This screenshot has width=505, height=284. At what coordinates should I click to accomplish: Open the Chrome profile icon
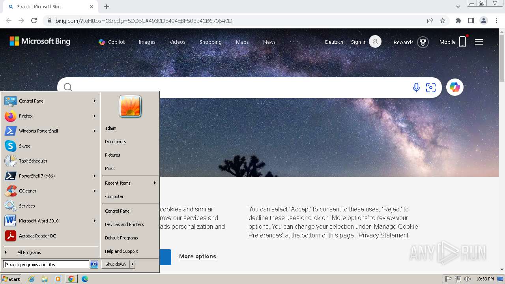tap(484, 21)
